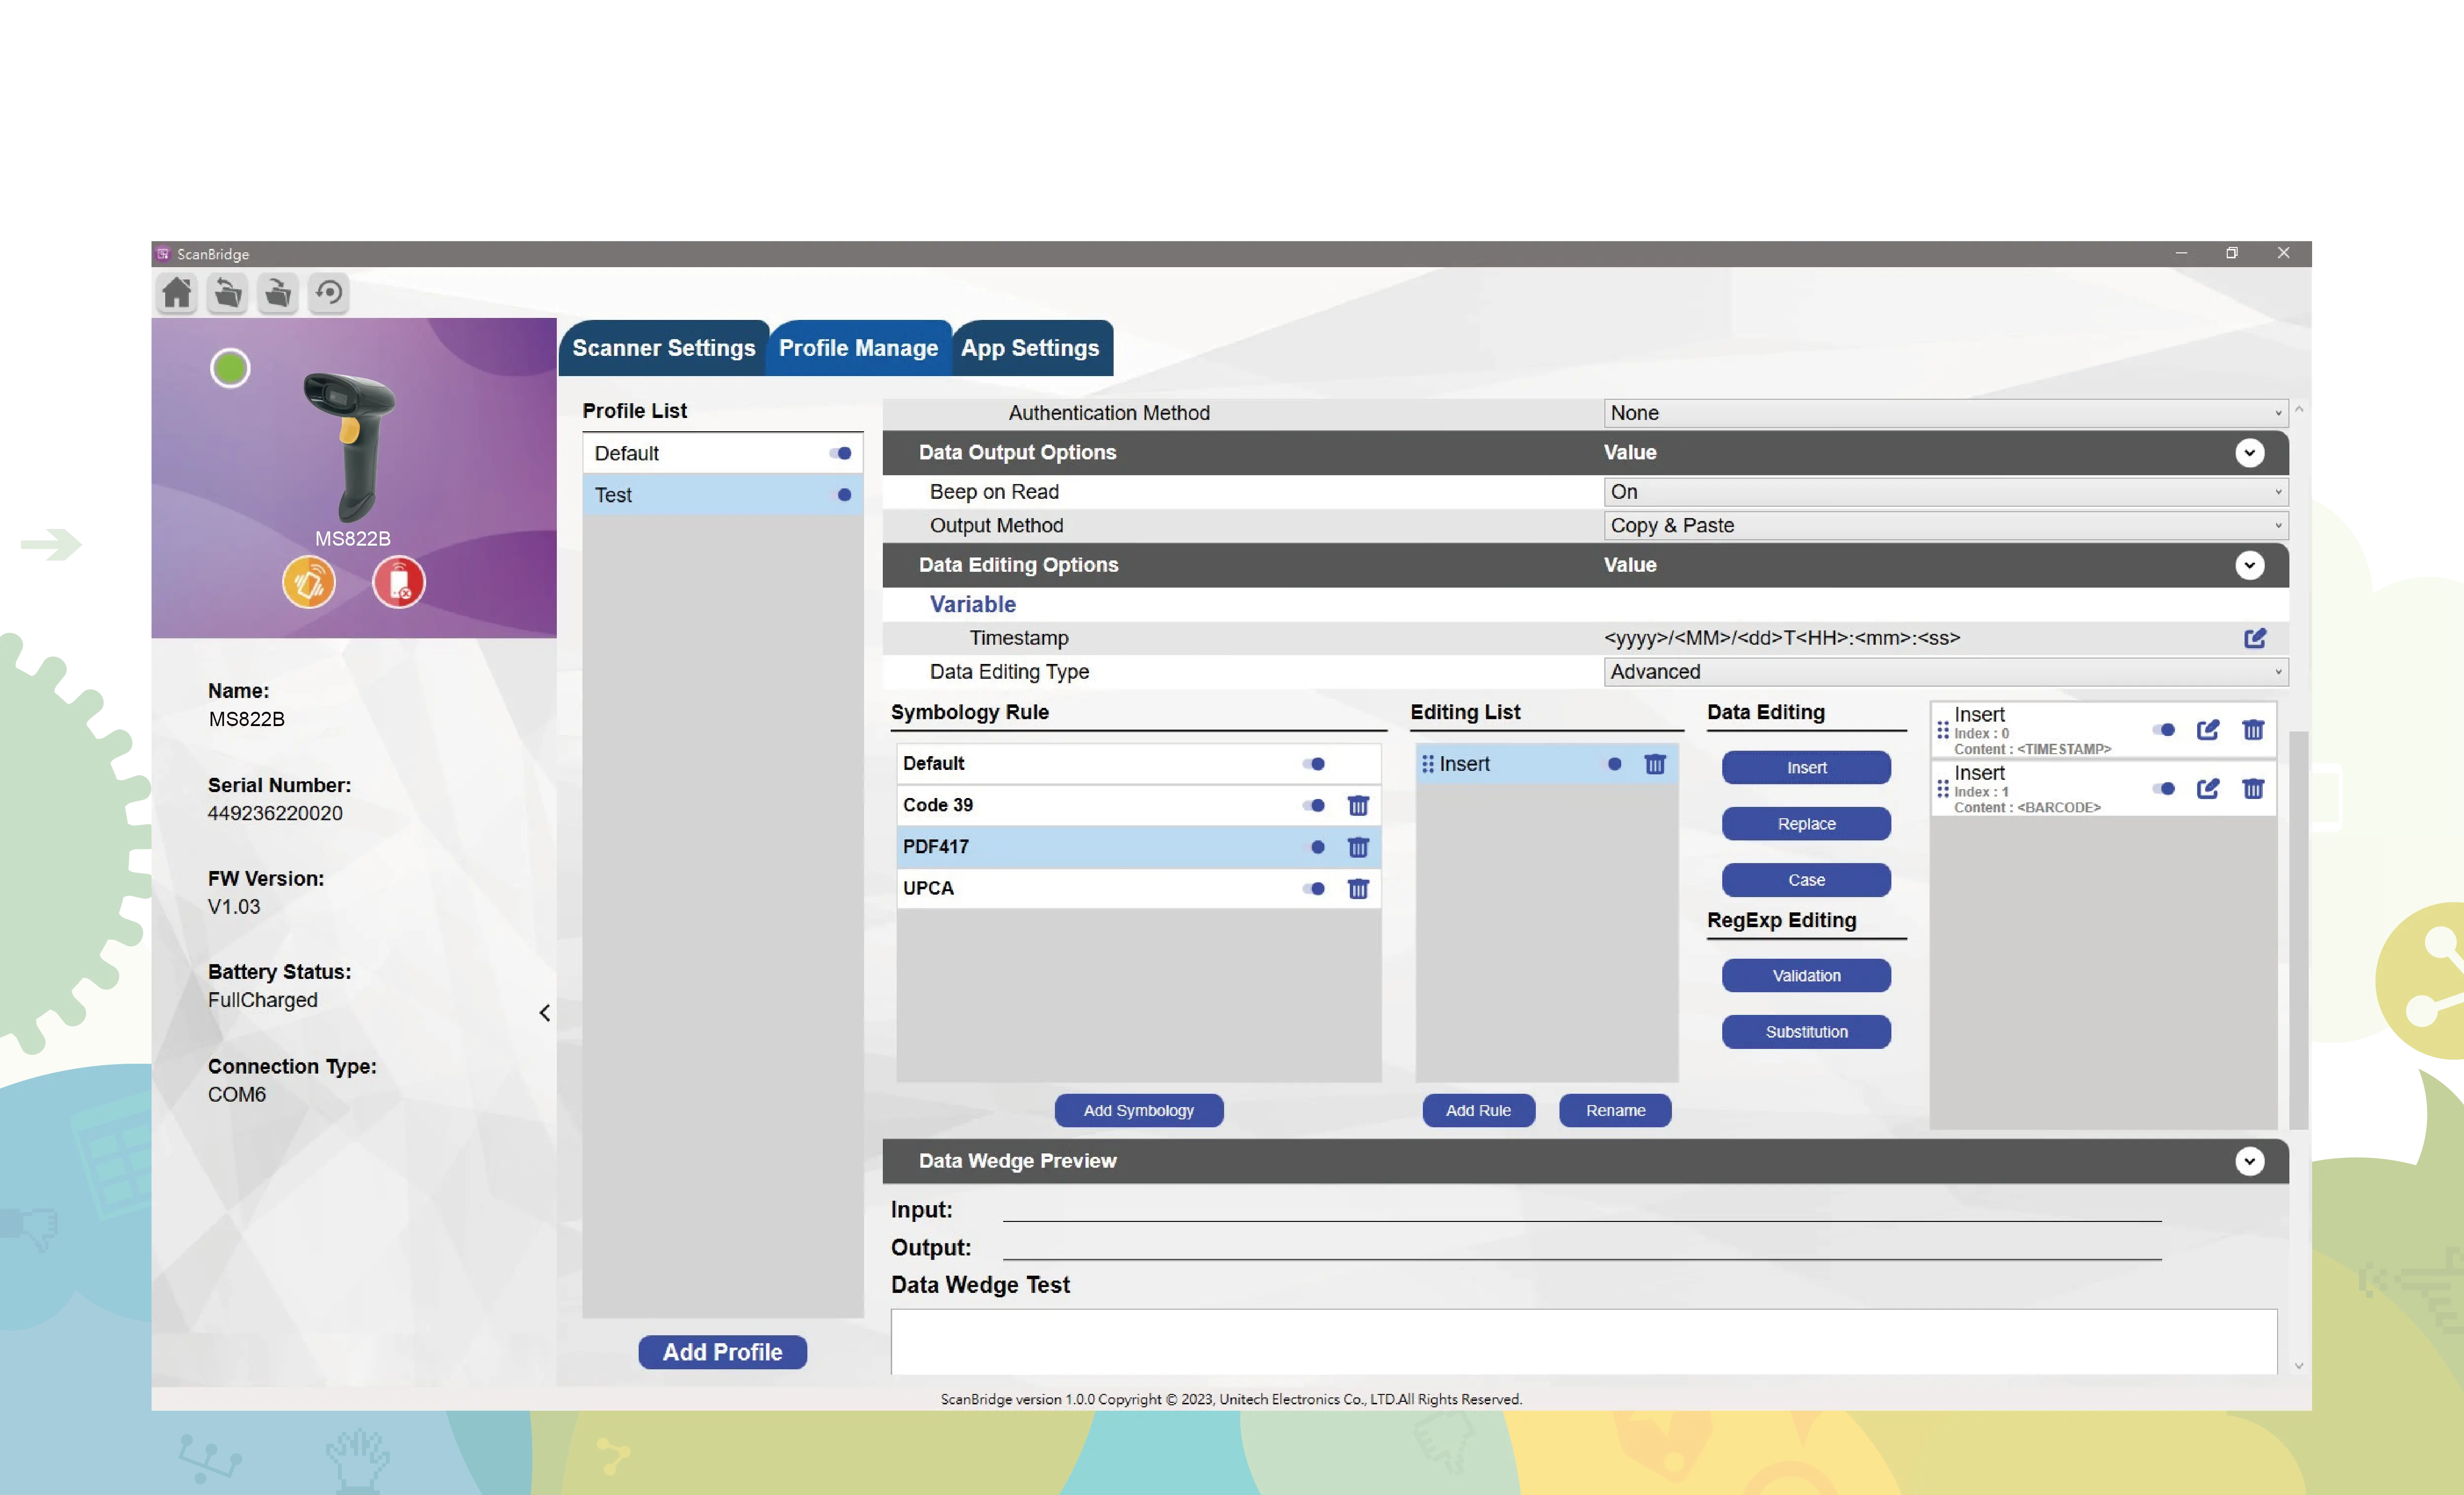Click the reset/restore circular arrow icon
Viewport: 2464px width, 1495px height.
coord(329,293)
